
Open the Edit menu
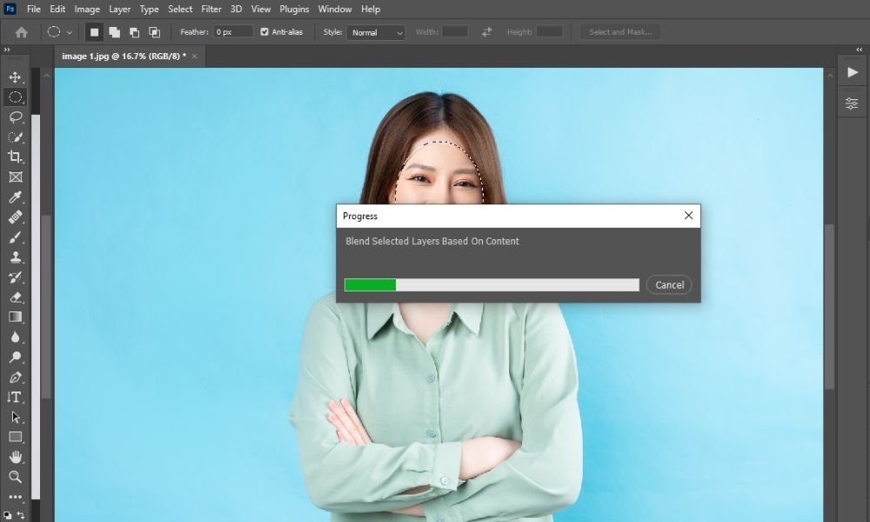[57, 9]
